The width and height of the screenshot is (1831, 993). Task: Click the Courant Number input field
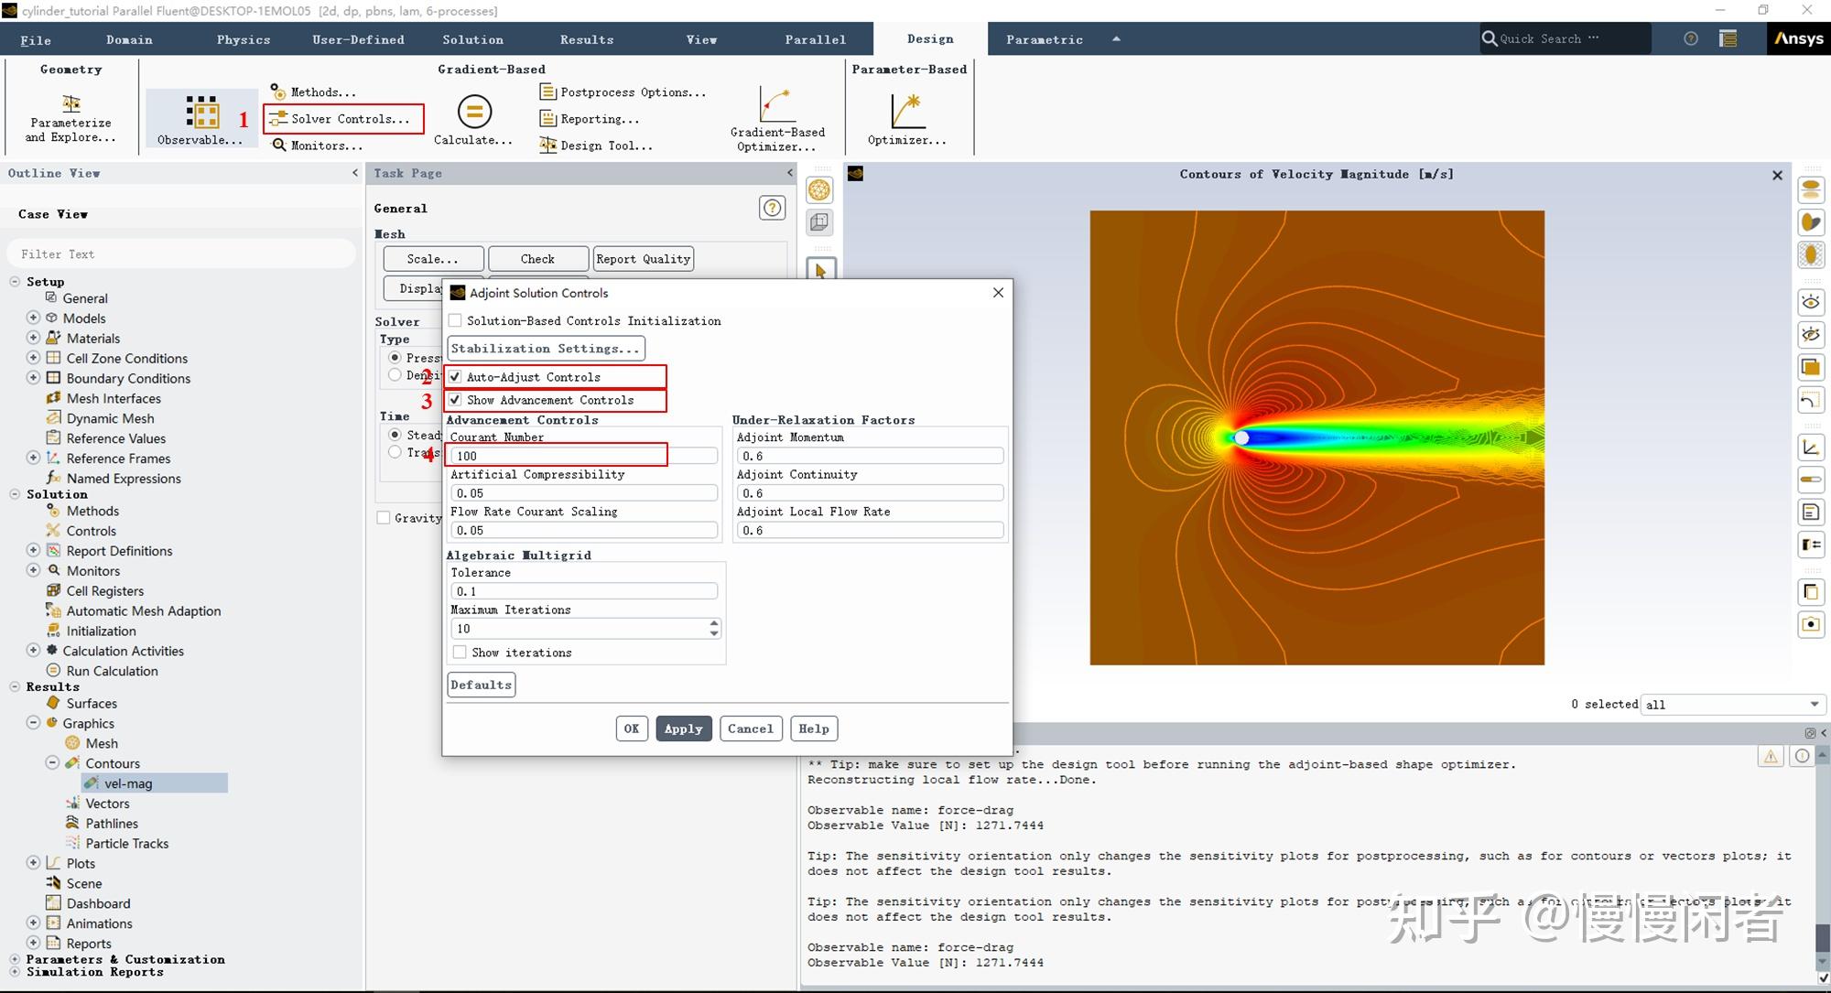click(x=583, y=456)
